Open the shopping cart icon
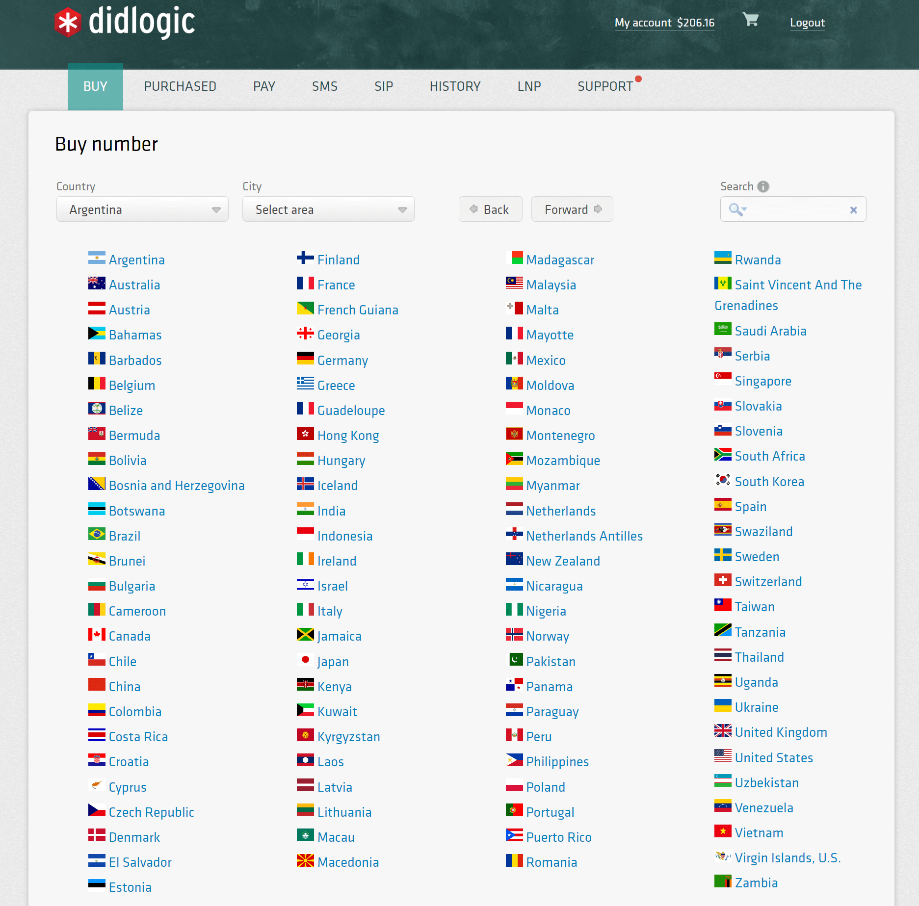Screen dimensions: 919x906 [x=750, y=20]
